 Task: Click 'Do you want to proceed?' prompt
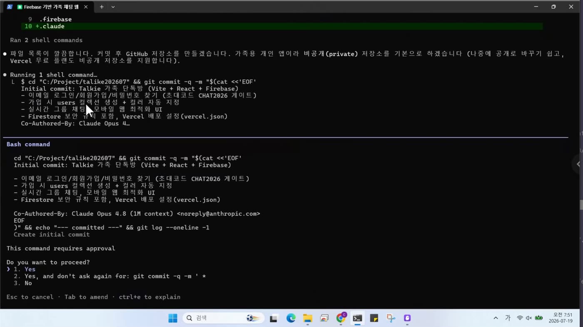point(48,263)
